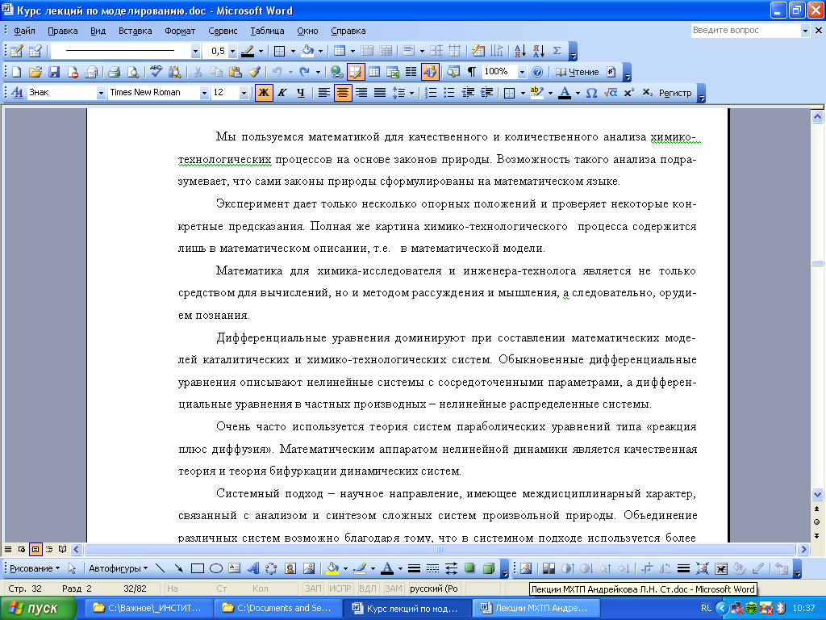Cut selection with the scissors icon
Viewport: 826px width, 620px height.
[x=198, y=72]
